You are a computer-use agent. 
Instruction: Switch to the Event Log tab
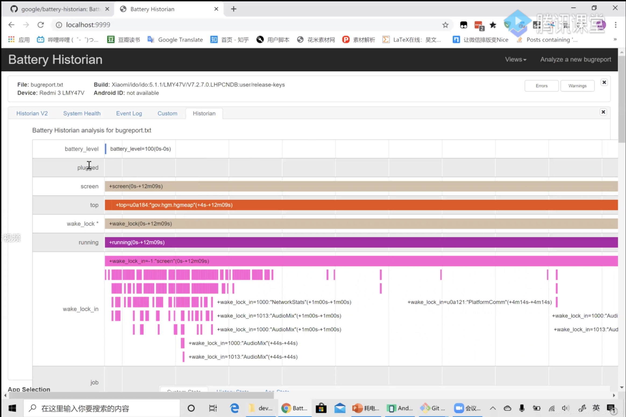129,113
